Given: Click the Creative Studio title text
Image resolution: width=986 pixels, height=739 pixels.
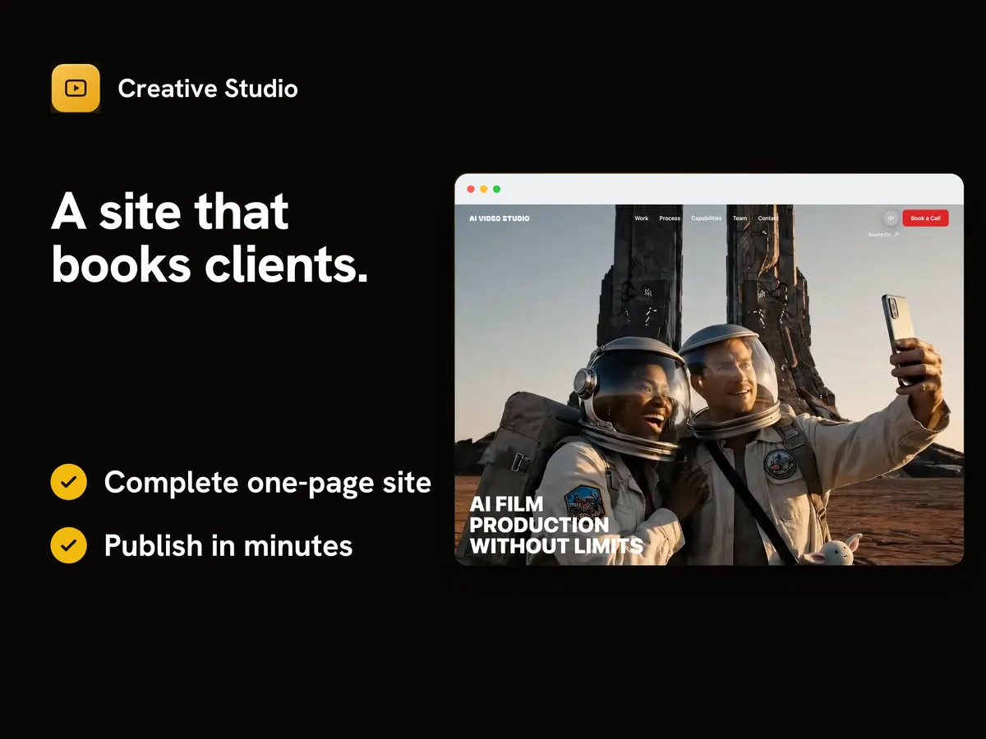Looking at the screenshot, I should coord(208,89).
